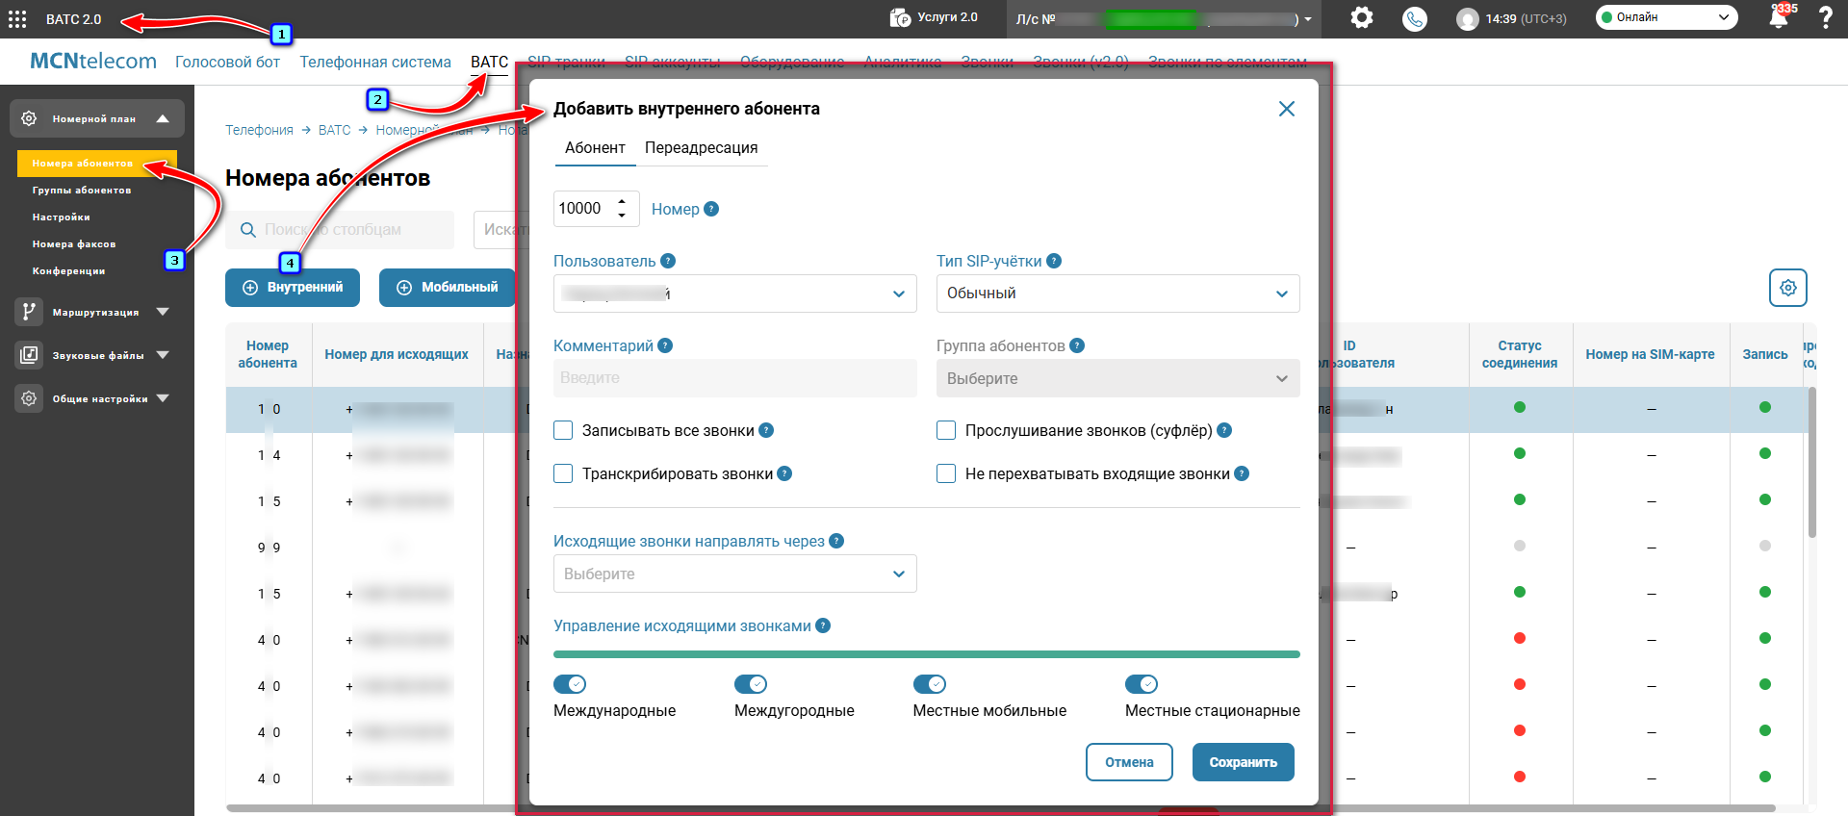Open the Онлайн status dropdown
This screenshot has width=1848, height=816.
(x=1667, y=17)
